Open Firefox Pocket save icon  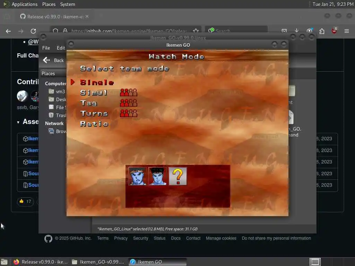tap(284, 31)
